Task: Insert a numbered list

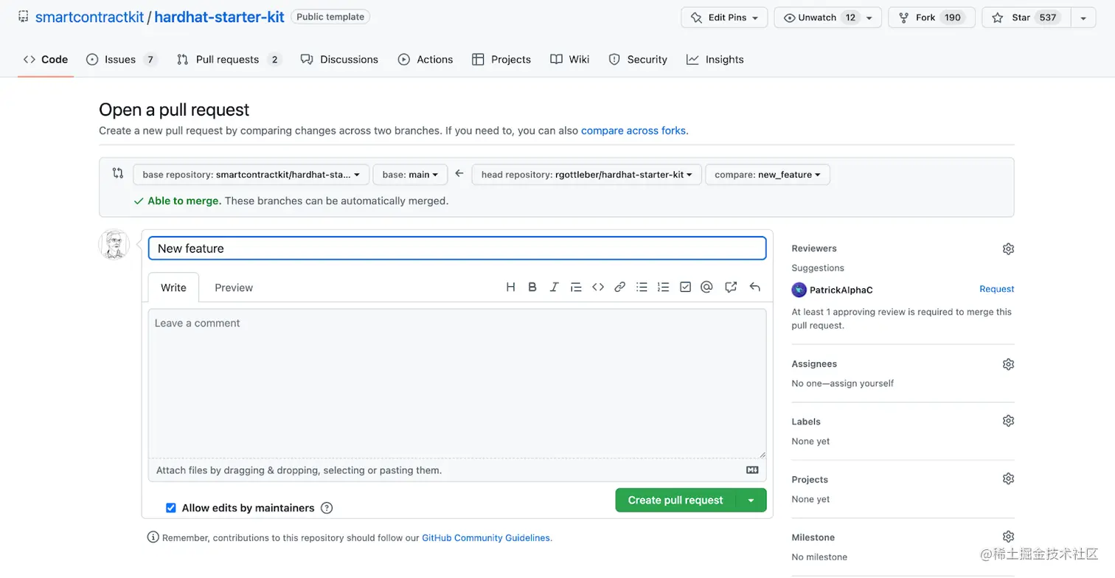Action: (x=664, y=288)
